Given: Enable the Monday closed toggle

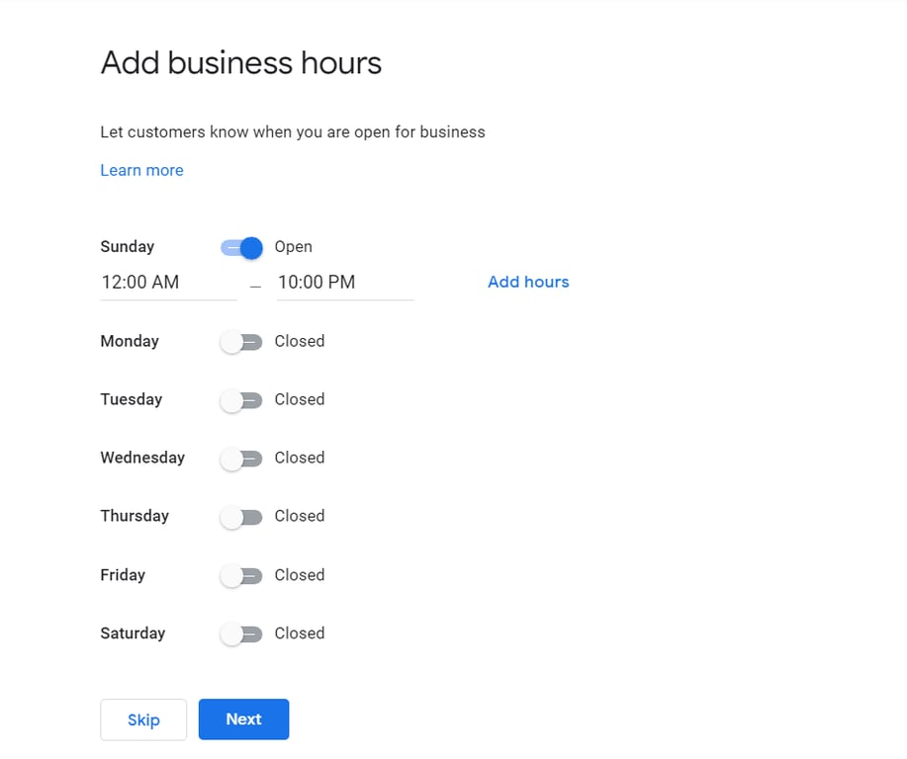Looking at the screenshot, I should tap(240, 341).
